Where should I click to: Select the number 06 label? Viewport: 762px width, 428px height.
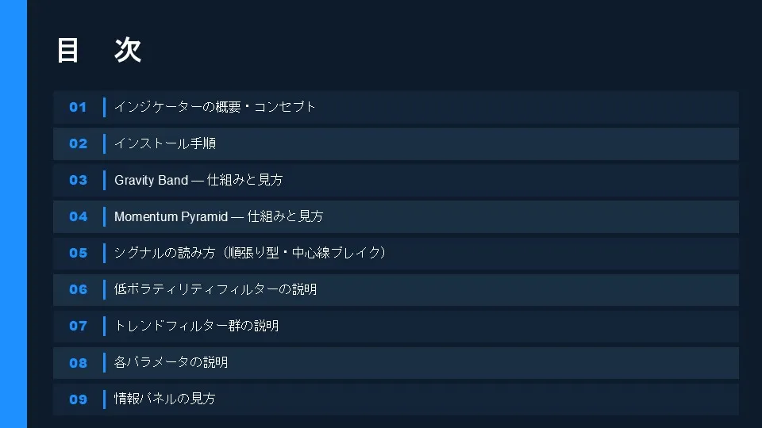[78, 289]
